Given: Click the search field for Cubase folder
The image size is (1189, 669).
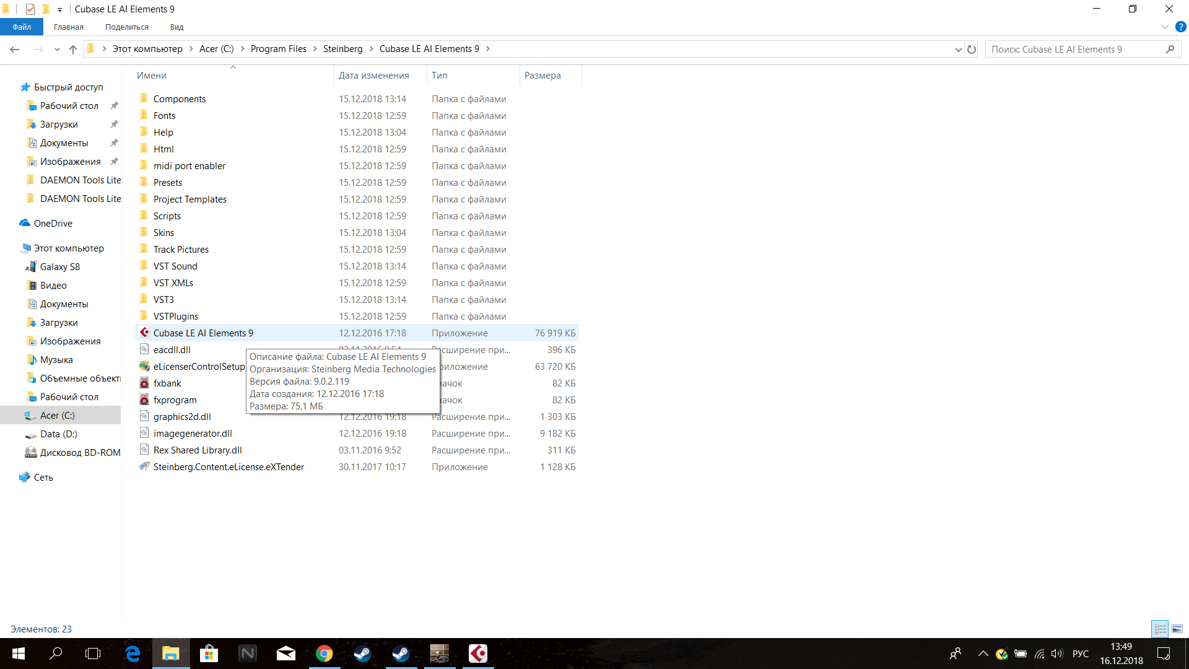Looking at the screenshot, I should [1074, 49].
